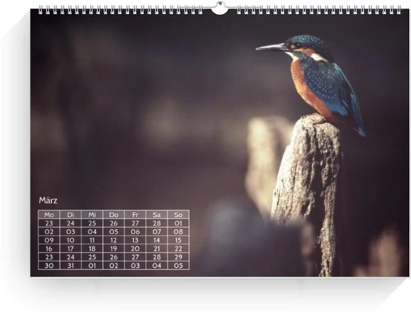
Task: Select the So weekday header
Action: (x=178, y=215)
